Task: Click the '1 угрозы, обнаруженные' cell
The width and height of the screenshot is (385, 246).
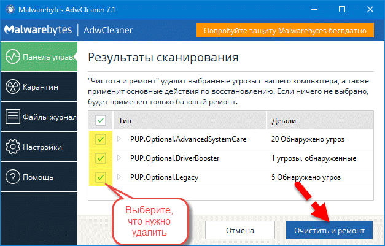Action: 314,158
